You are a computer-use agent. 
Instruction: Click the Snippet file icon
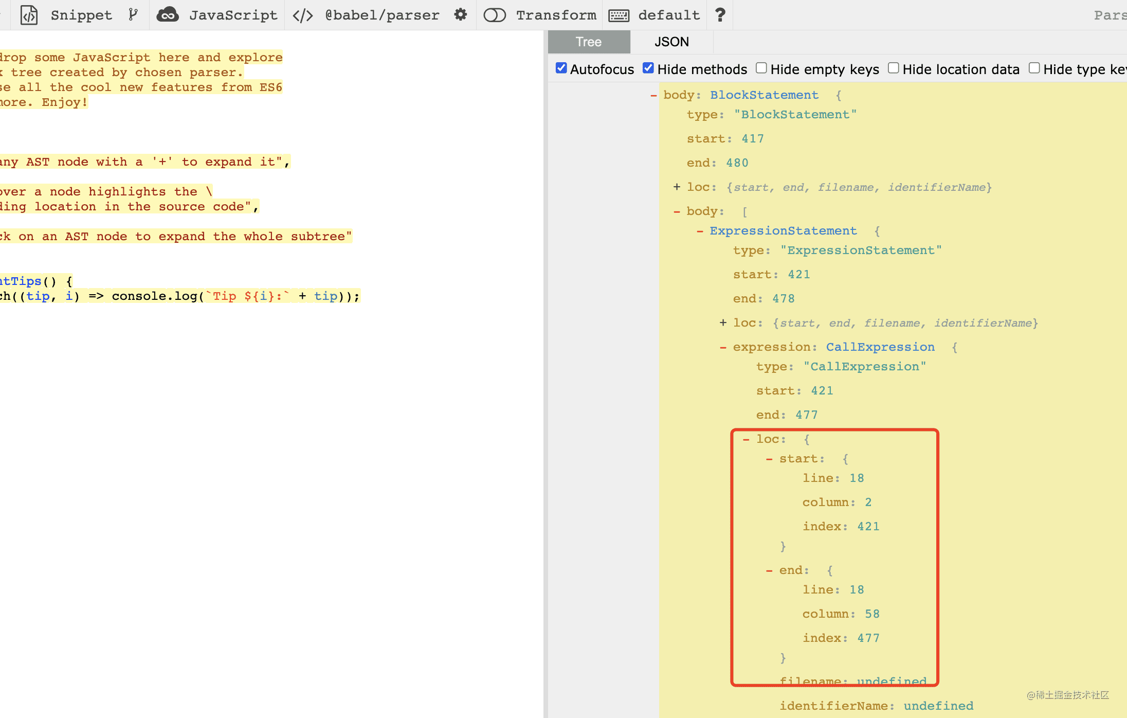point(29,15)
